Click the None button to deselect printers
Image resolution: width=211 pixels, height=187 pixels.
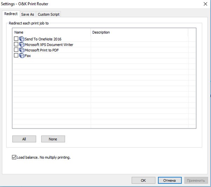click(53, 139)
